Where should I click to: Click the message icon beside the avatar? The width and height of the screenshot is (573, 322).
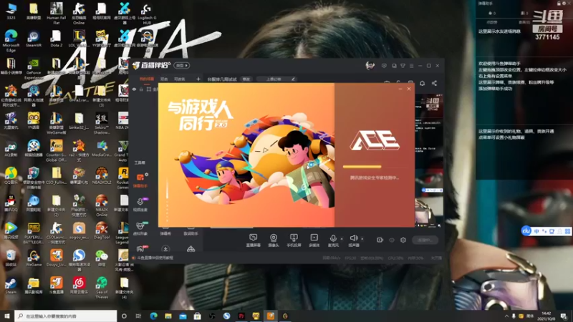pos(384,66)
